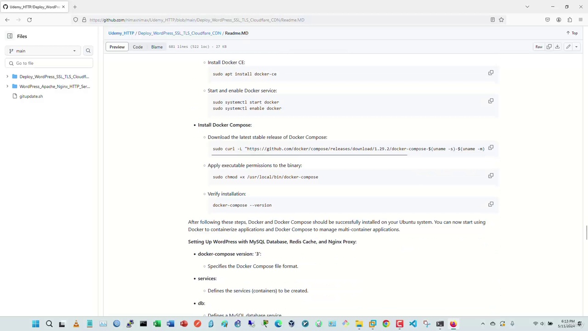The image size is (588, 331).
Task: Open WordPress_Apache_Nginx_HTTP_Ser... folder in tree
Action: 55,86
